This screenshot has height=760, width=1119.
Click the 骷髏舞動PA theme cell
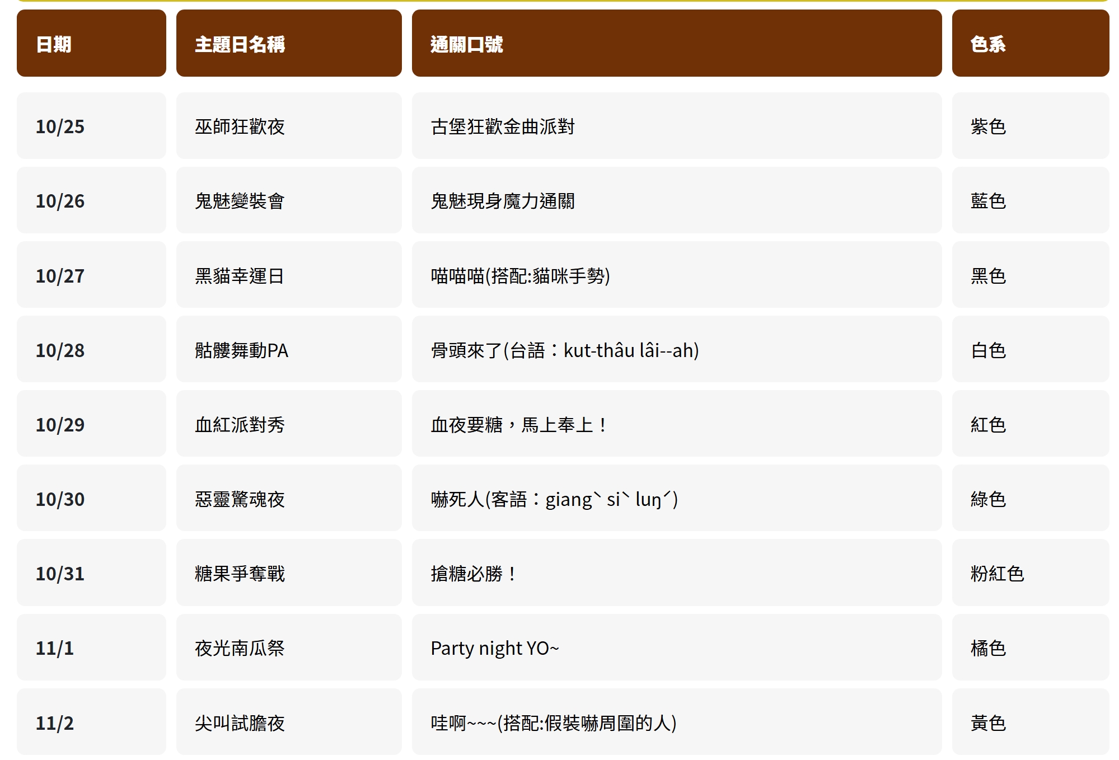[x=289, y=349]
